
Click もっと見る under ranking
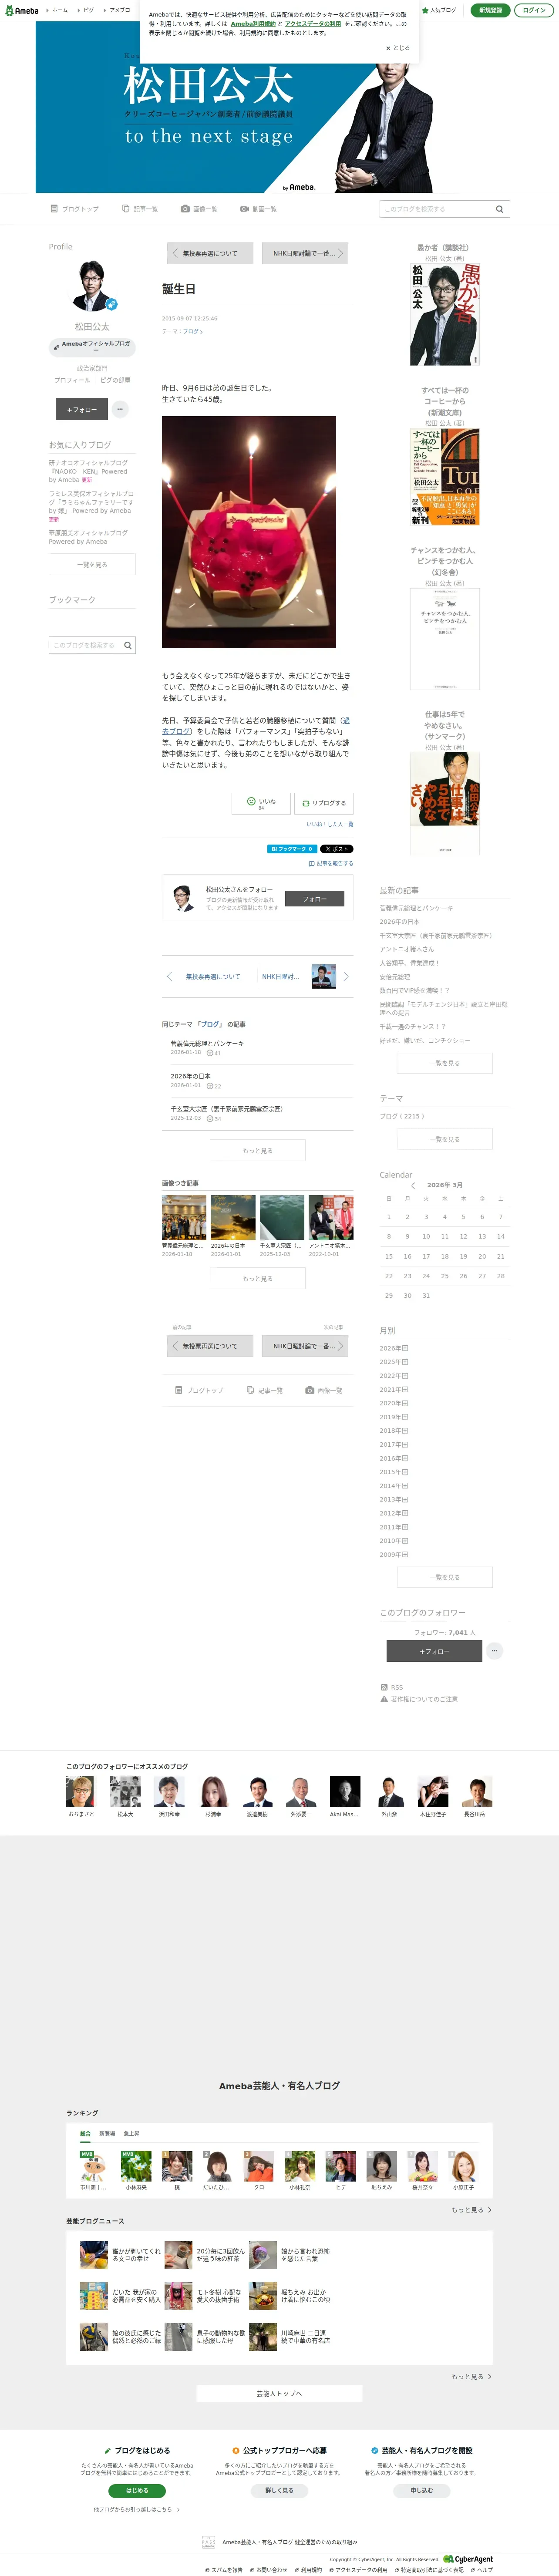pyautogui.click(x=471, y=2210)
